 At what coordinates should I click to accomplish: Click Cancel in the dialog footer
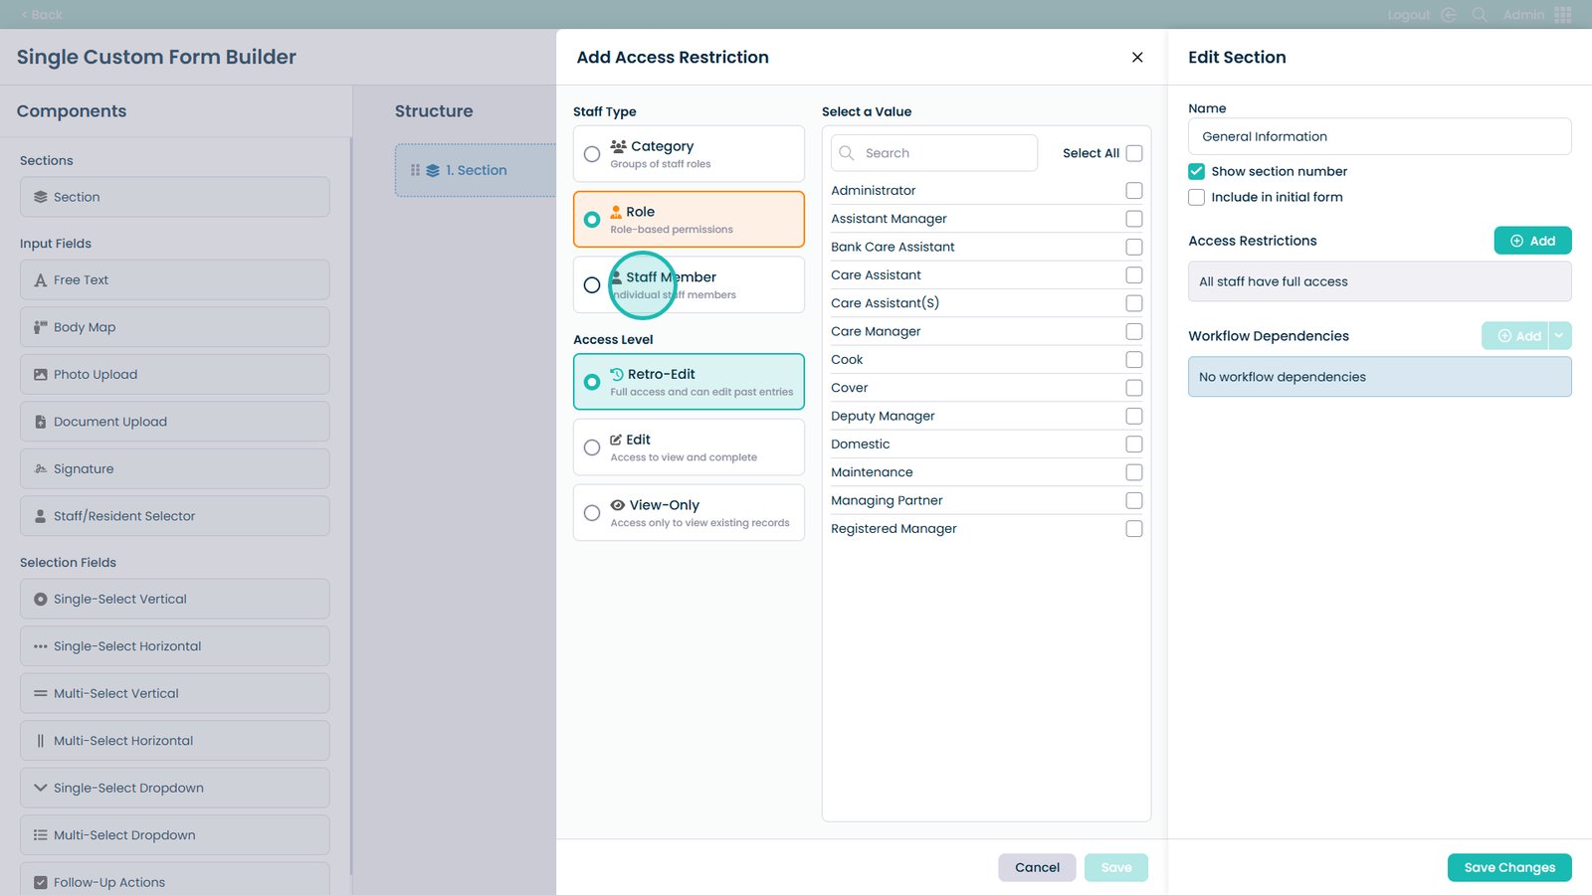click(1037, 867)
